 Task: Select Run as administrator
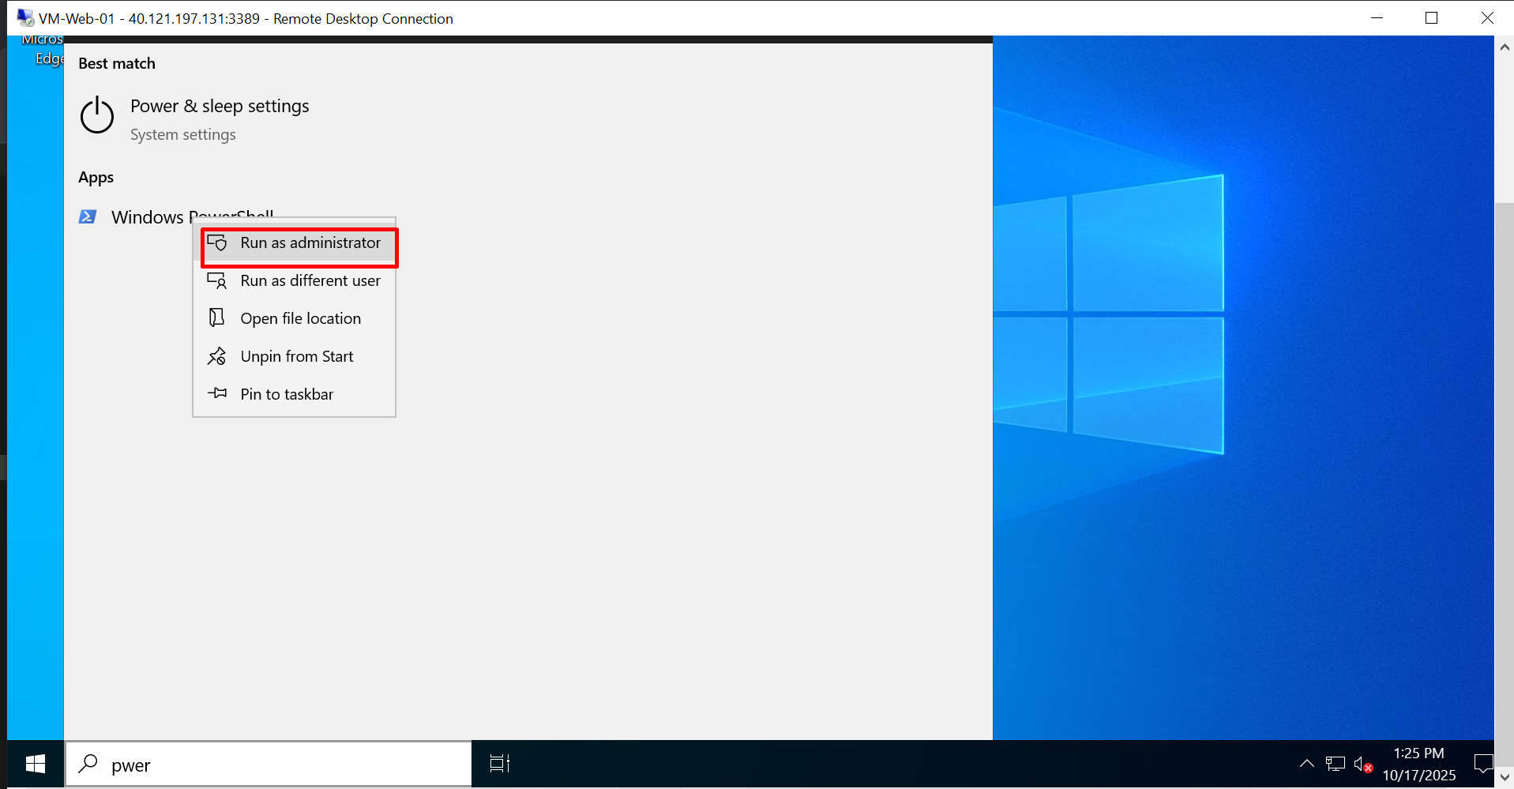tap(310, 243)
